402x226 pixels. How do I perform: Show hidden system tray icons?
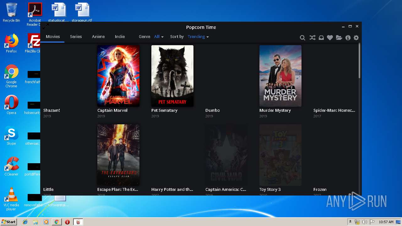pyautogui.click(x=350, y=222)
